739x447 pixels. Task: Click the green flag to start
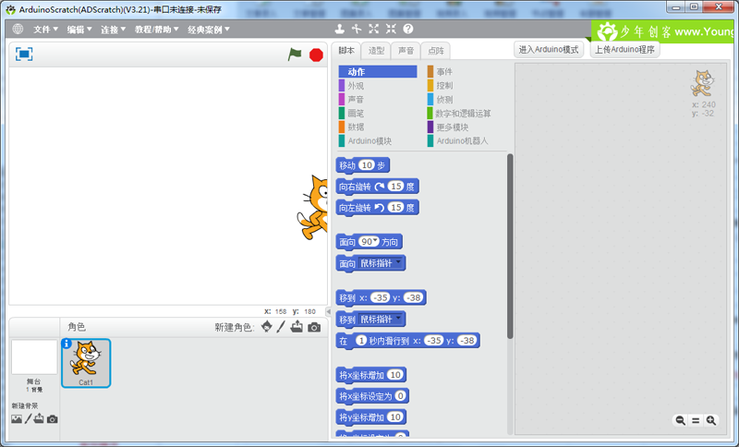coord(295,54)
